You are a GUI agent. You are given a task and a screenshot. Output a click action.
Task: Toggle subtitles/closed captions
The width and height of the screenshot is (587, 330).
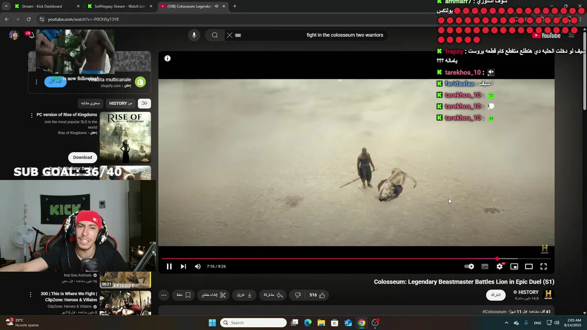(485, 266)
